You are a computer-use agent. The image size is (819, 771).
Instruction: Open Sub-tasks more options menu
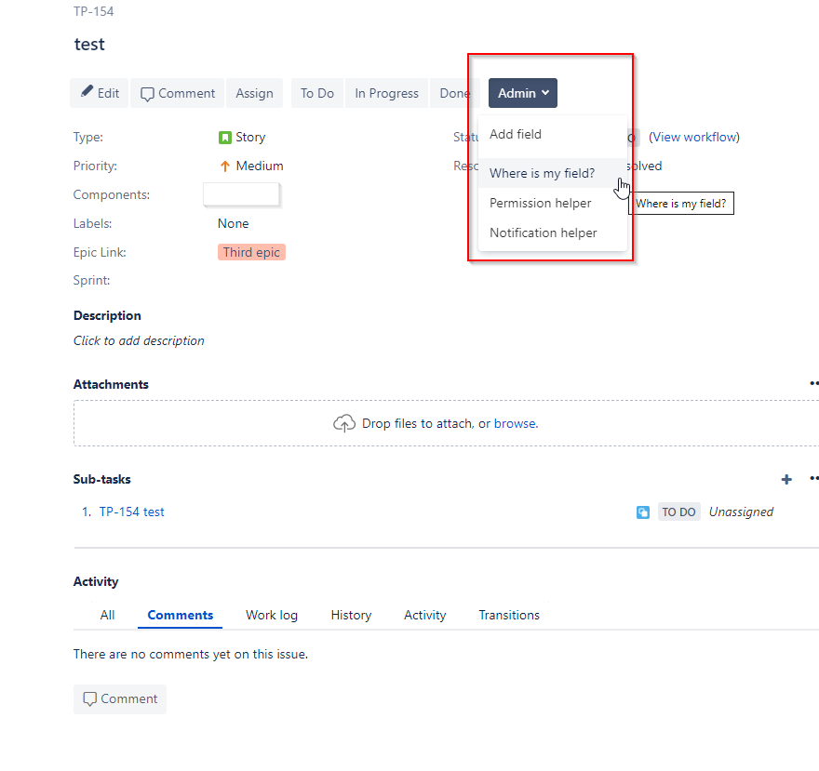[813, 479]
